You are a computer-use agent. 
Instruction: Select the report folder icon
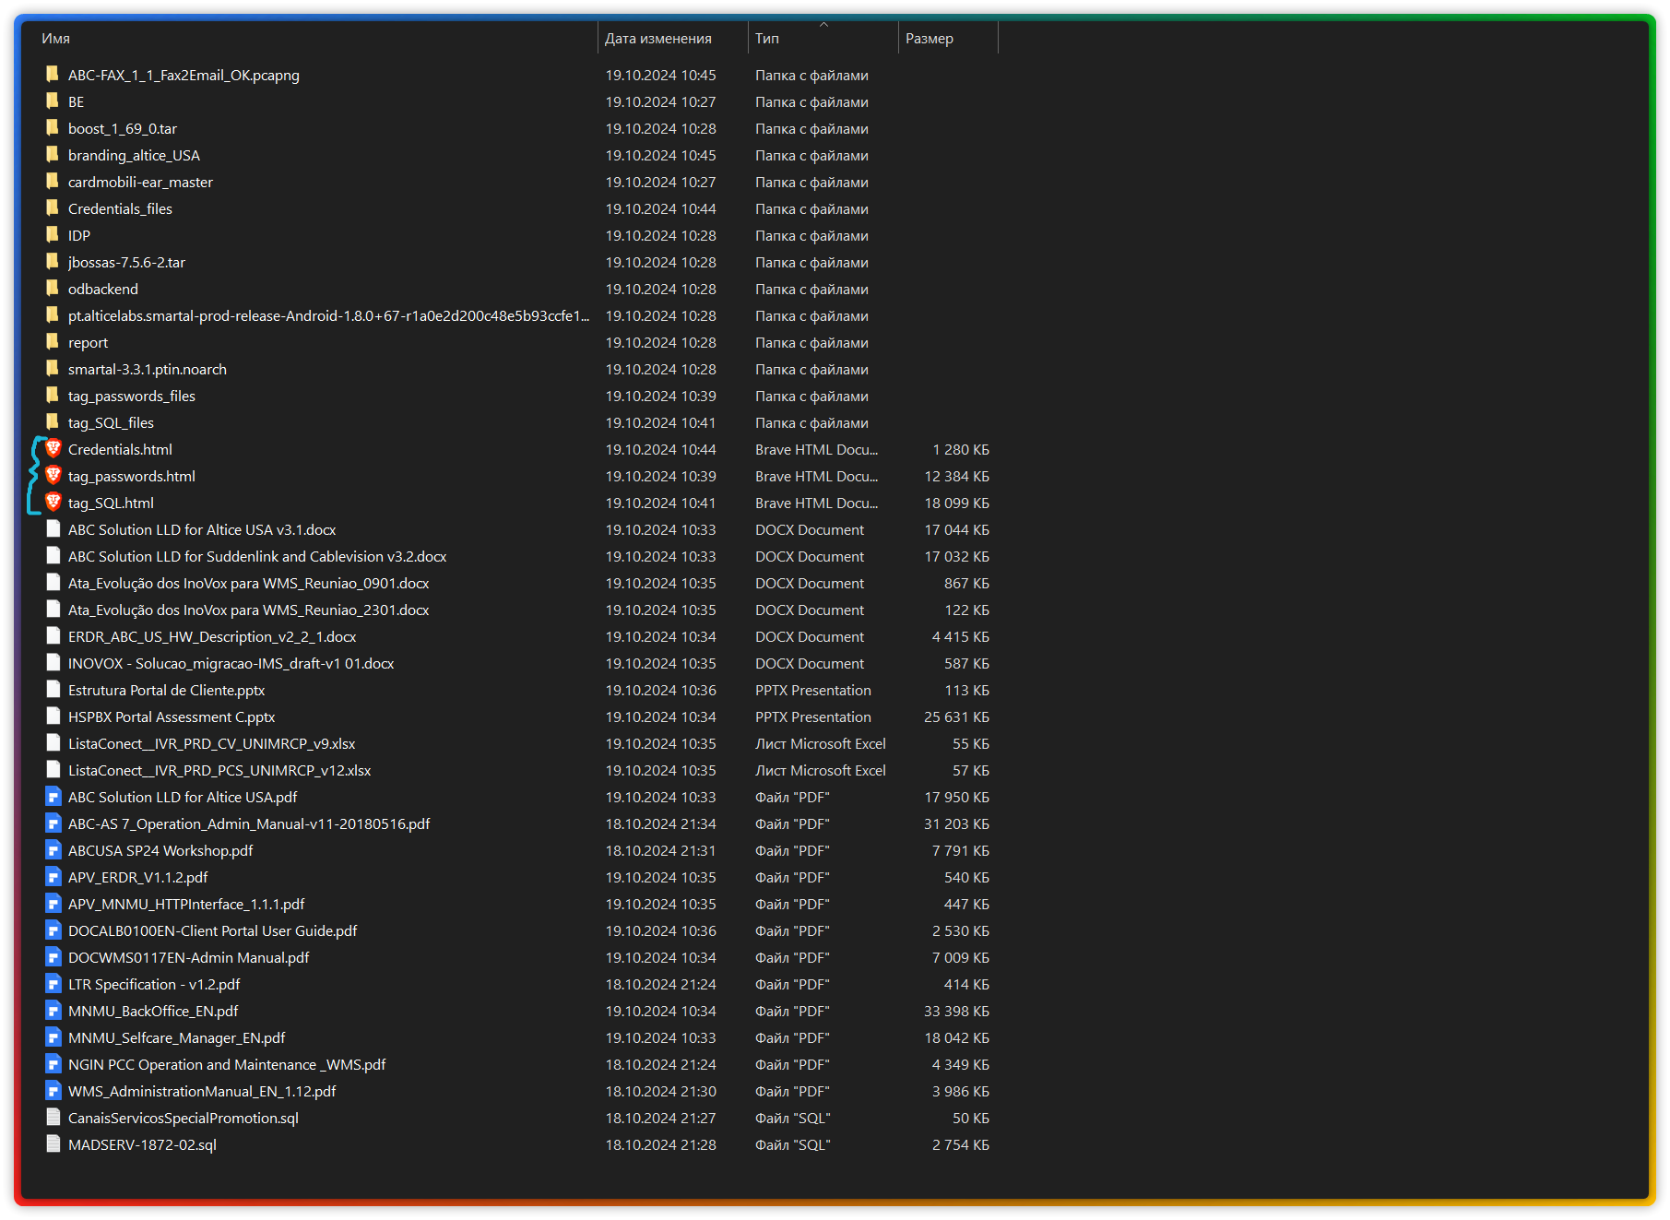tap(53, 342)
